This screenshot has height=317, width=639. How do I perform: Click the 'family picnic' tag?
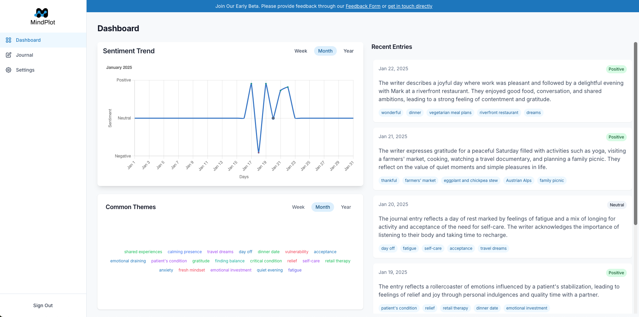click(x=552, y=181)
